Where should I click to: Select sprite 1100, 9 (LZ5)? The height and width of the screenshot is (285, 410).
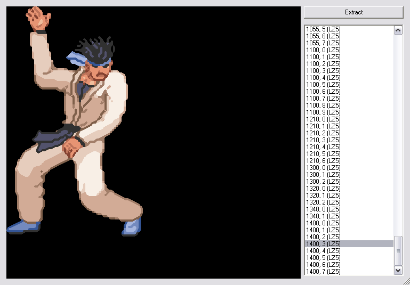323,112
